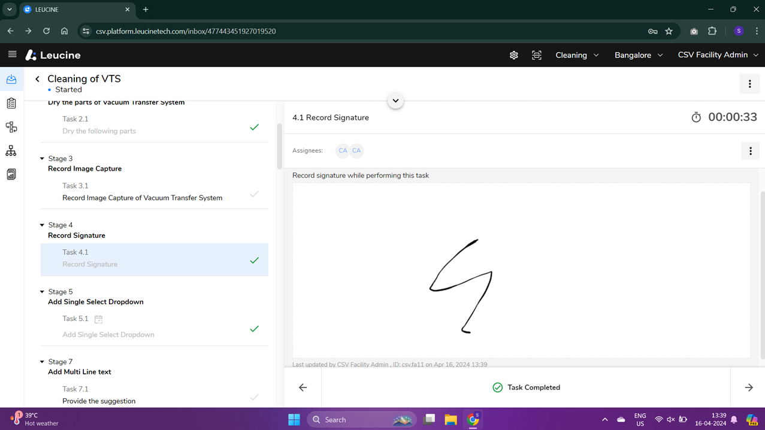Viewport: 765px width, 430px height.
Task: Go to next task arrow
Action: 749,387
